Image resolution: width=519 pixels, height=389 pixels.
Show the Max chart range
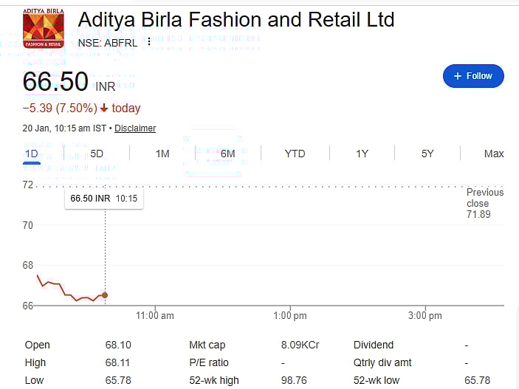[x=494, y=154]
